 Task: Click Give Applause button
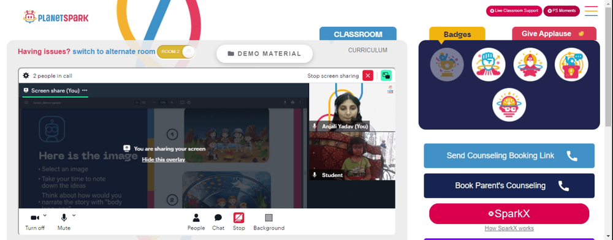click(x=554, y=34)
